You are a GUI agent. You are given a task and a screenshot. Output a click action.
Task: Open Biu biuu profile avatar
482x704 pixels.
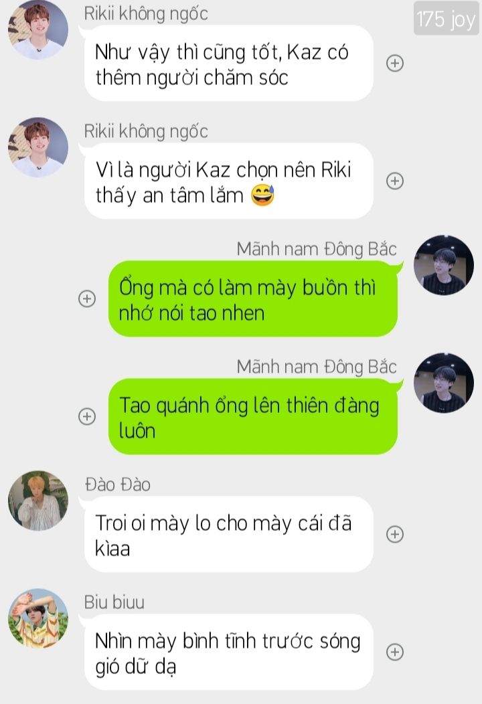coord(38,618)
